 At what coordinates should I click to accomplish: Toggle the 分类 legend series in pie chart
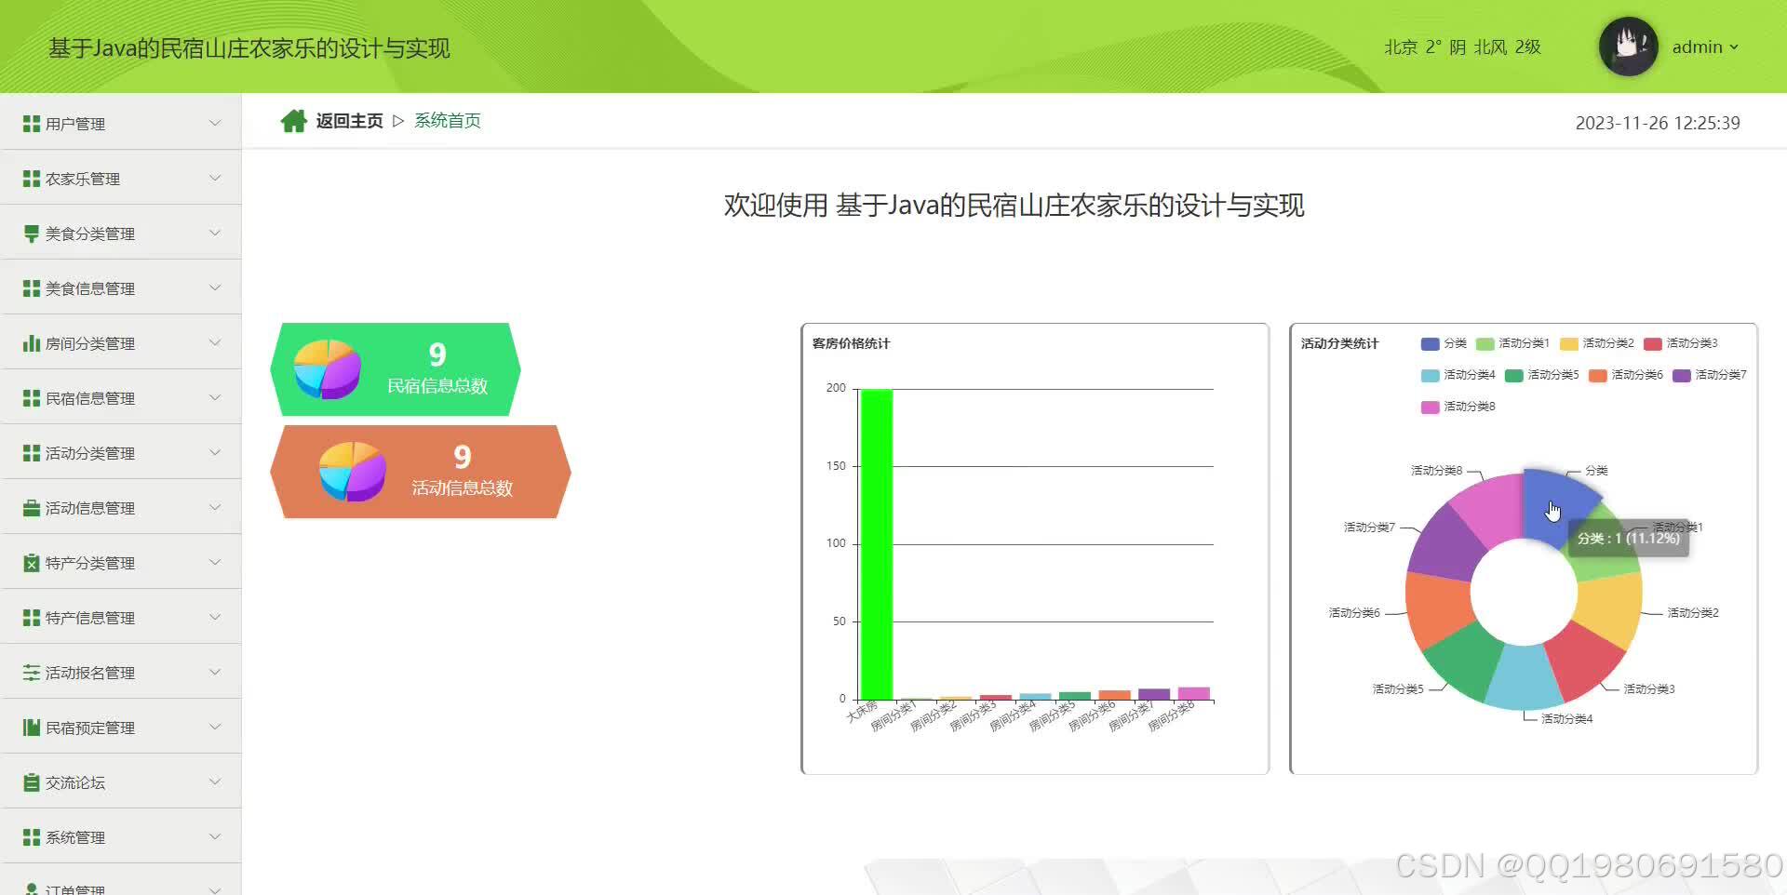1444,343
